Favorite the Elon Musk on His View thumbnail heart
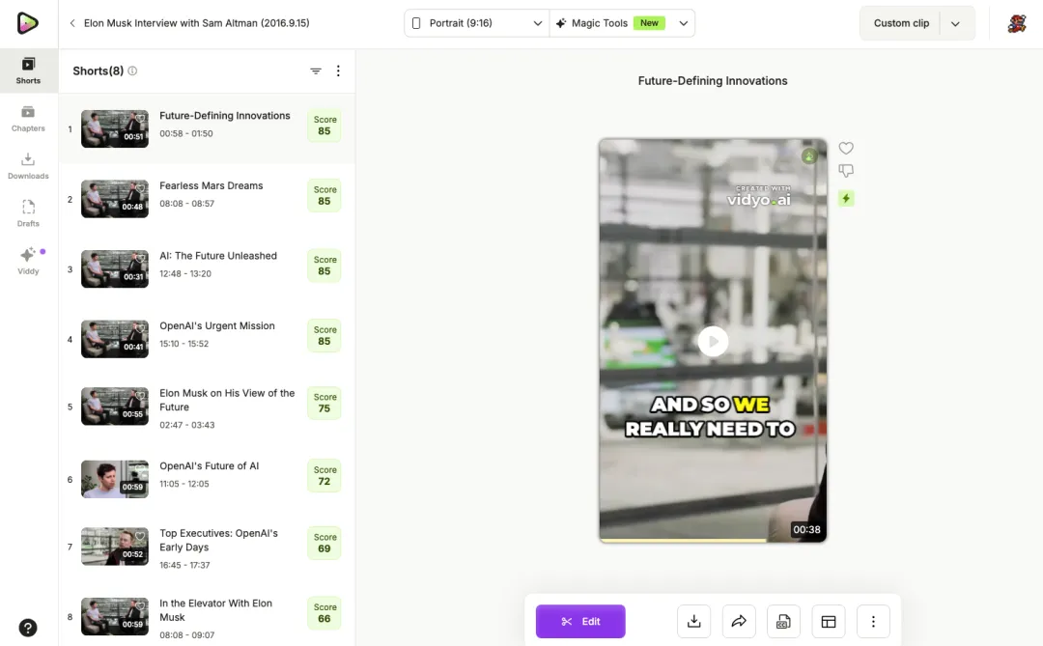 (x=140, y=395)
